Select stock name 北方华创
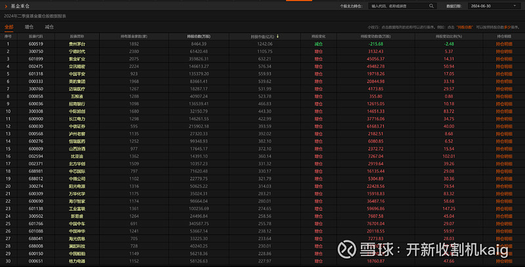Viewport: 525px width, 267px height. [77, 164]
